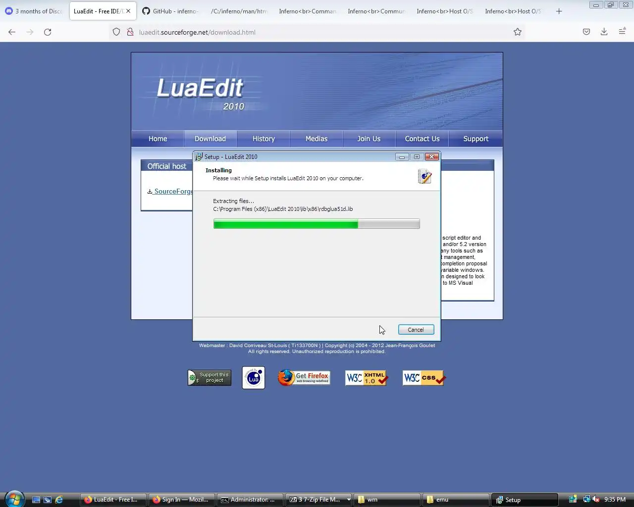Switch to the Inferno Commun tab

(x=376, y=11)
